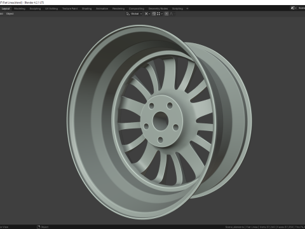Click the Object status icon in status bar
Screen dimensions: 305x229
[x=38, y=227]
